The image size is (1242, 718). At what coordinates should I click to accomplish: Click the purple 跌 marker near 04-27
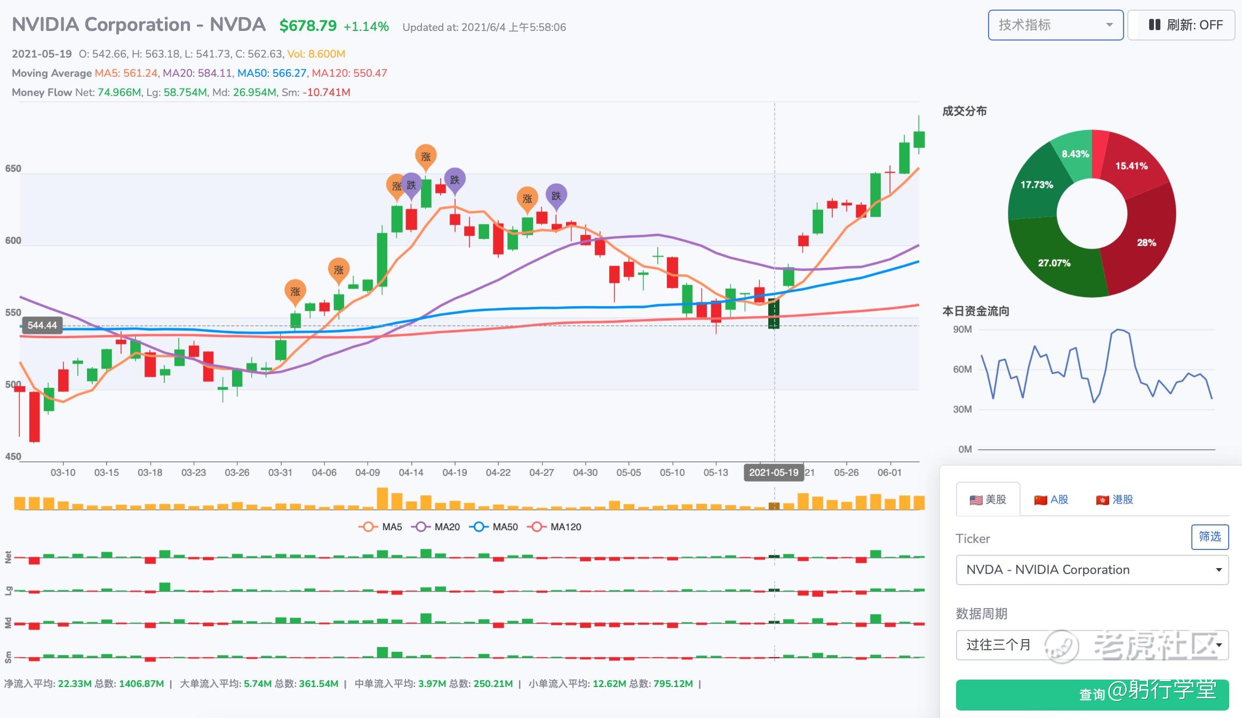point(556,196)
